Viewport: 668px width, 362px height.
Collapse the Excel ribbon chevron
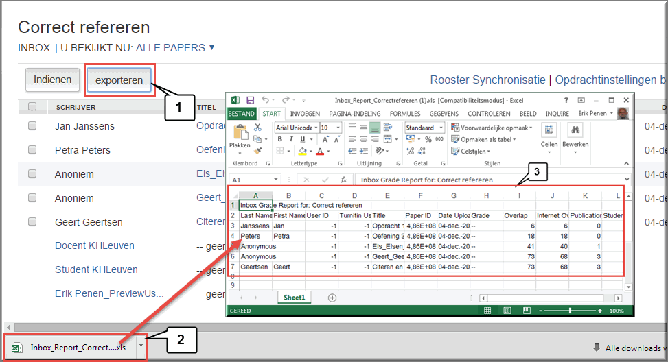tap(626, 163)
